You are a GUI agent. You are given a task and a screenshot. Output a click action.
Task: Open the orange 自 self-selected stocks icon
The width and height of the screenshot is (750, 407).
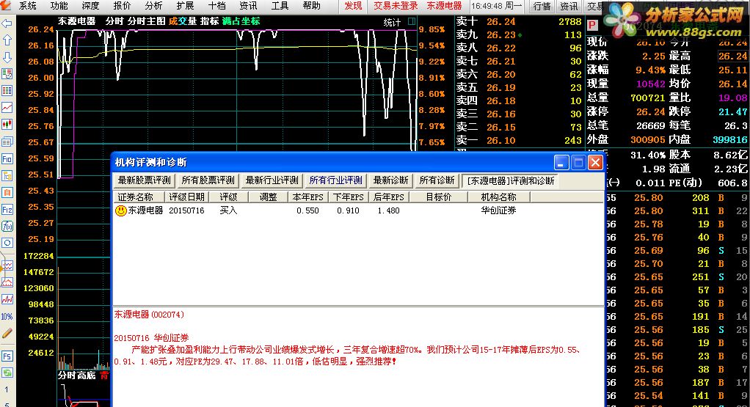click(7, 193)
